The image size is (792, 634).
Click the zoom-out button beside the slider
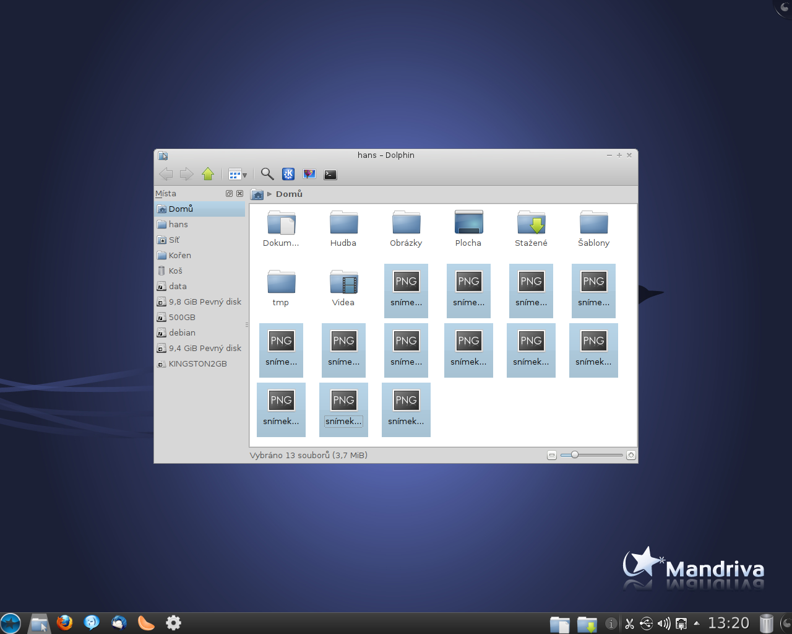click(x=552, y=455)
